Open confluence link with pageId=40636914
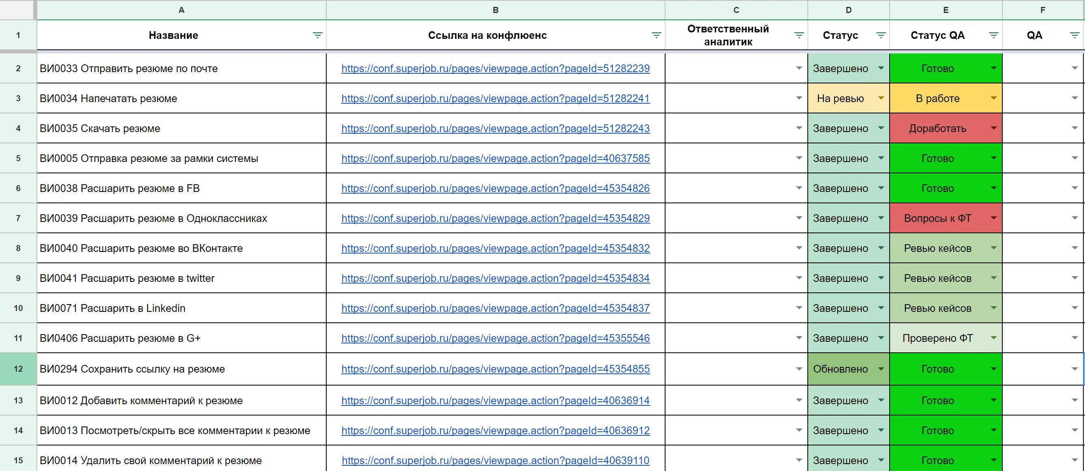The width and height of the screenshot is (1085, 471). click(x=495, y=401)
